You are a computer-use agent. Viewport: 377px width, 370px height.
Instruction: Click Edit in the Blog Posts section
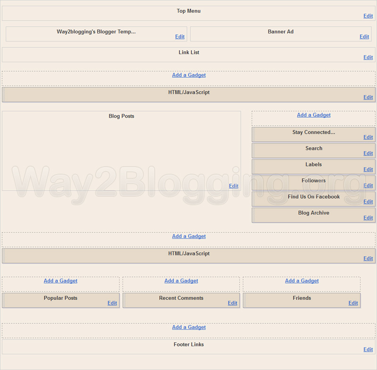click(233, 186)
